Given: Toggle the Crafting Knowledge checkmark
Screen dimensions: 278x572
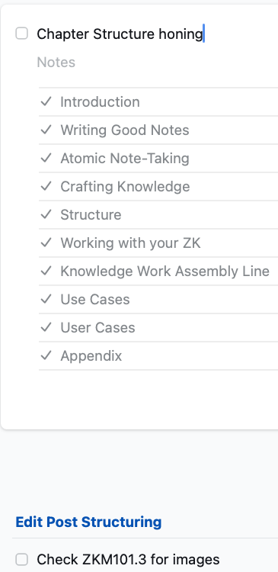Looking at the screenshot, I should tap(46, 186).
